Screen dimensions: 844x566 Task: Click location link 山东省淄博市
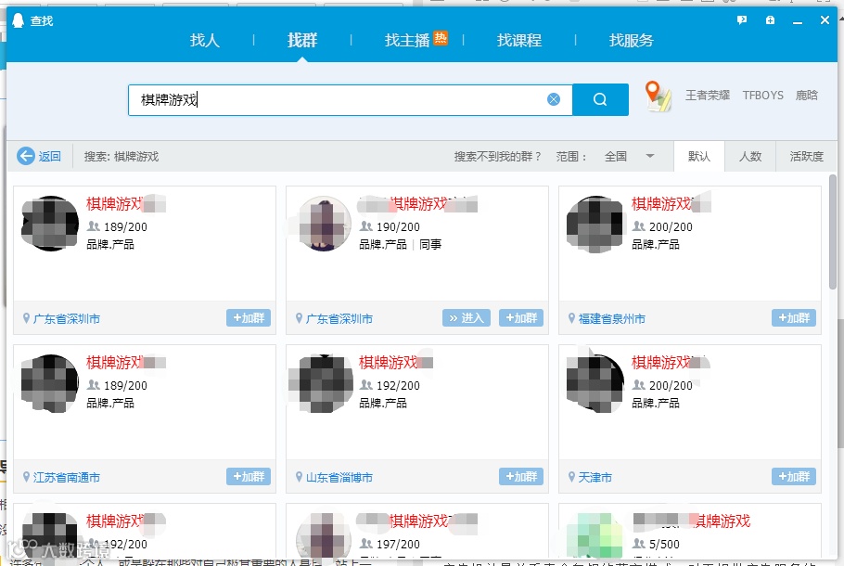coord(339,477)
